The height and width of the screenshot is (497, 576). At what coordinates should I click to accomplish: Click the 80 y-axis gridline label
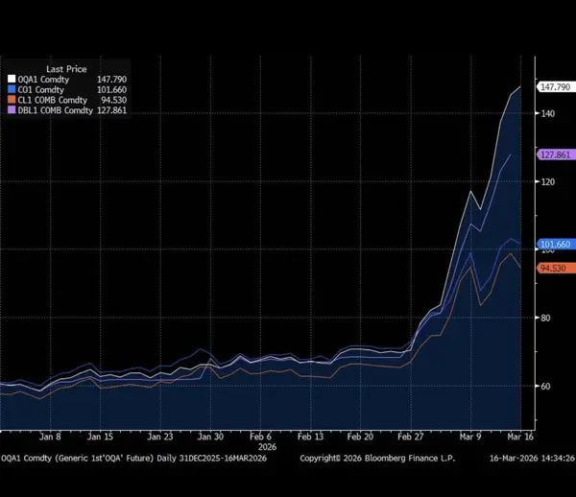click(x=546, y=318)
